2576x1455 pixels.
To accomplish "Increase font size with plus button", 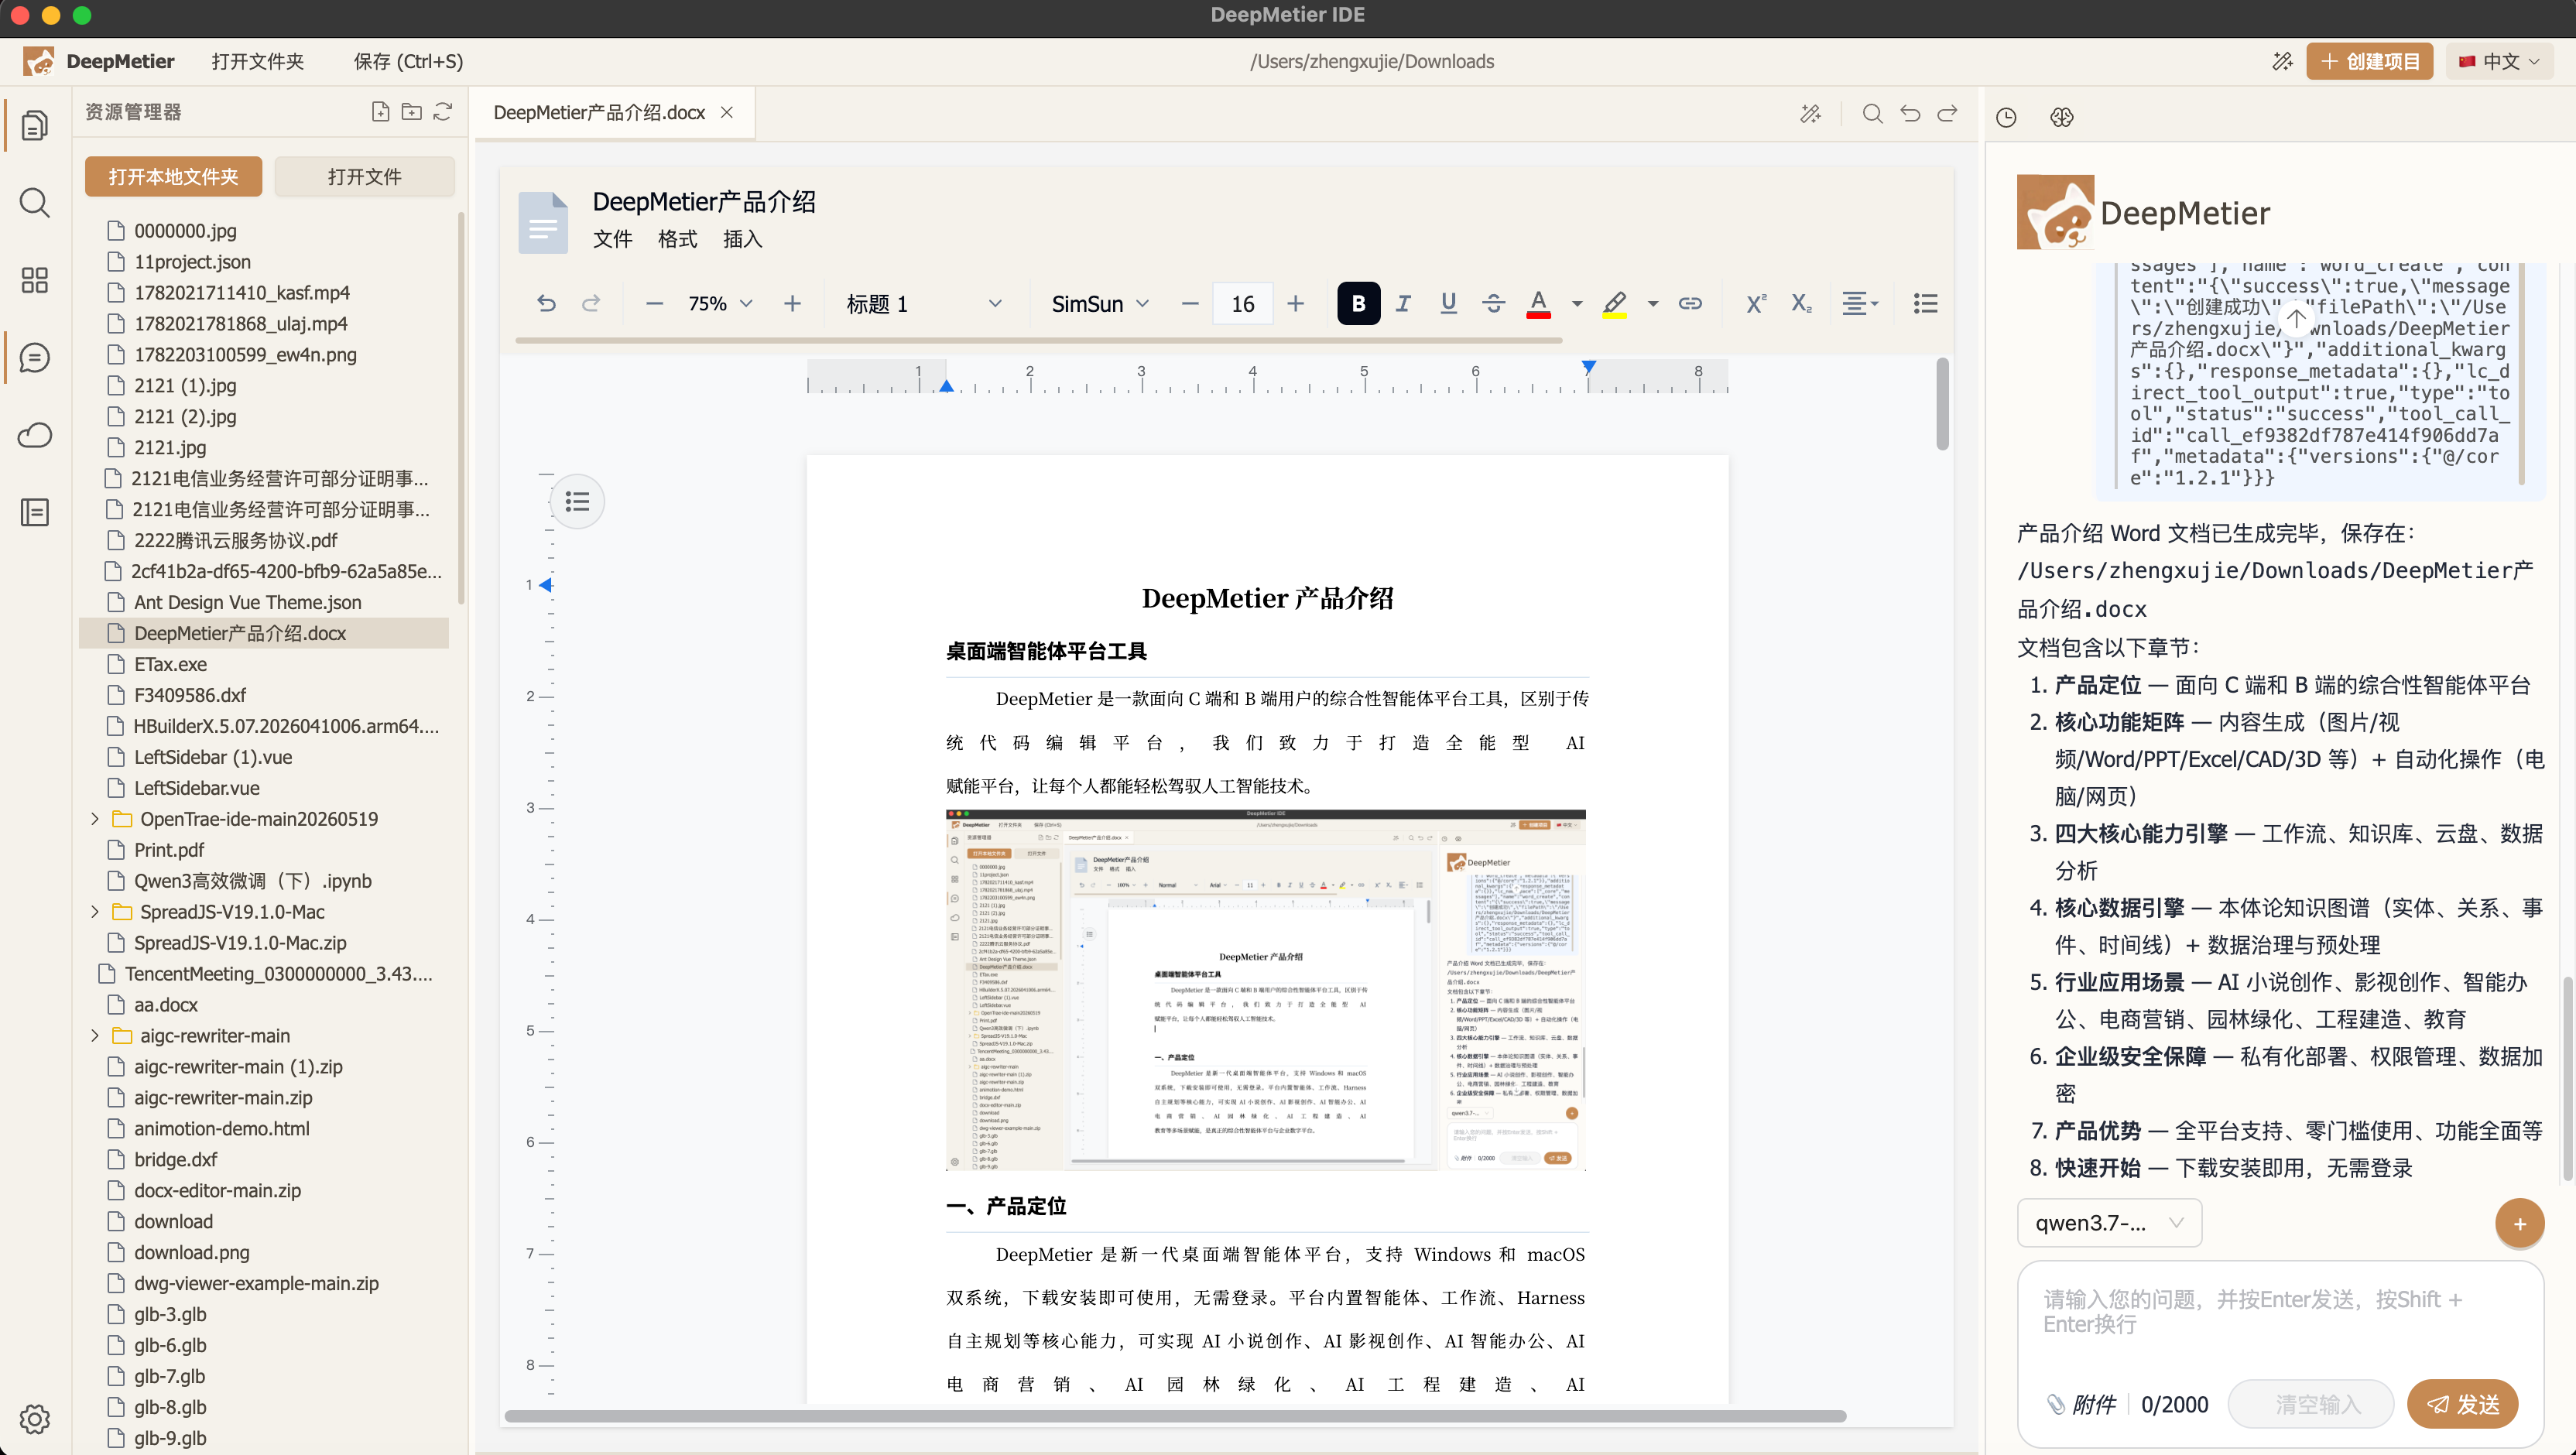I will coord(1295,303).
